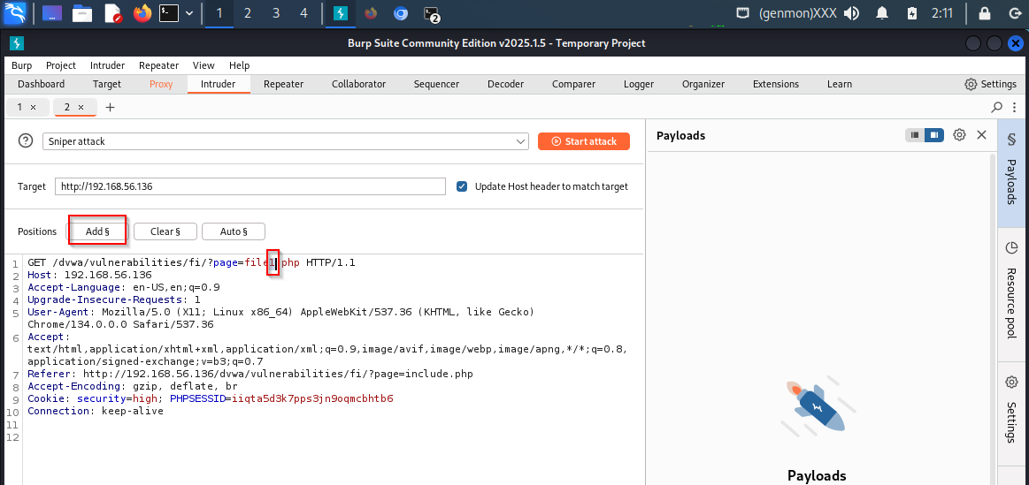Switch to the Extensions tab
The width and height of the screenshot is (1029, 485).
pyautogui.click(x=776, y=84)
